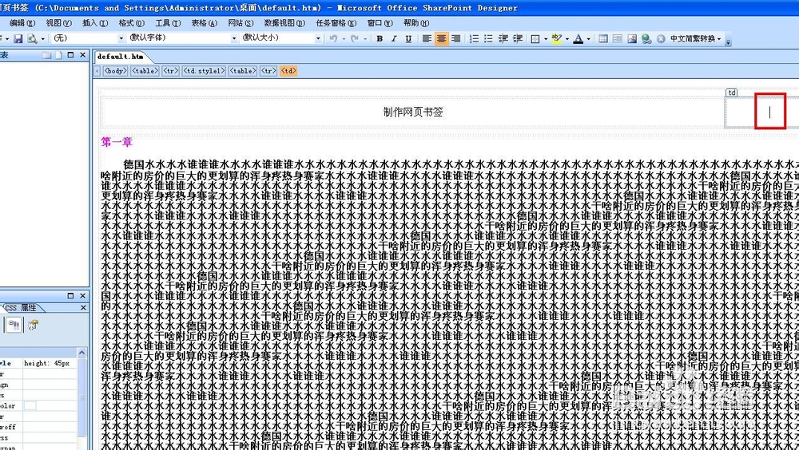Toggle the Bulleted list button
This screenshot has width=799, height=450.
(488, 38)
